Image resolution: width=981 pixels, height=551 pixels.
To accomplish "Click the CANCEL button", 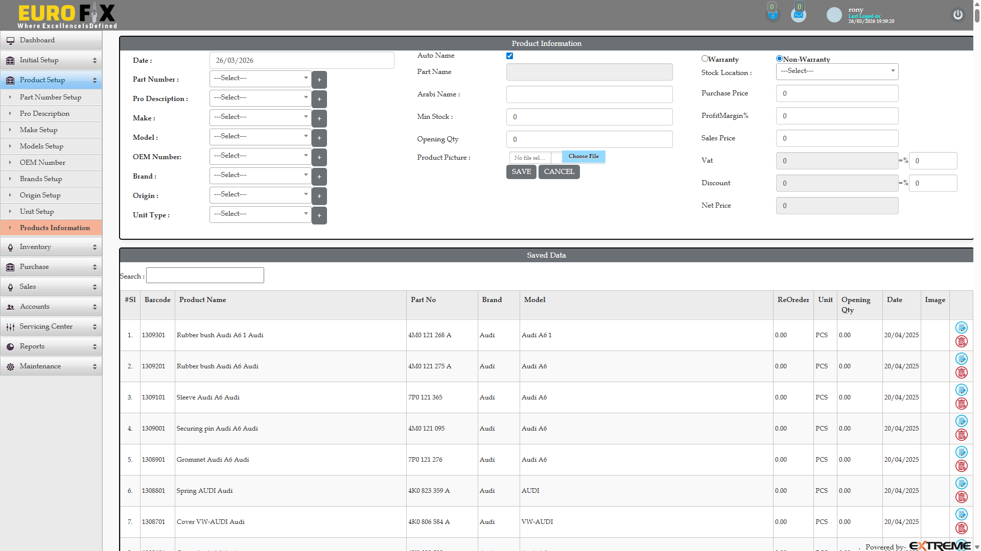I will coord(558,172).
